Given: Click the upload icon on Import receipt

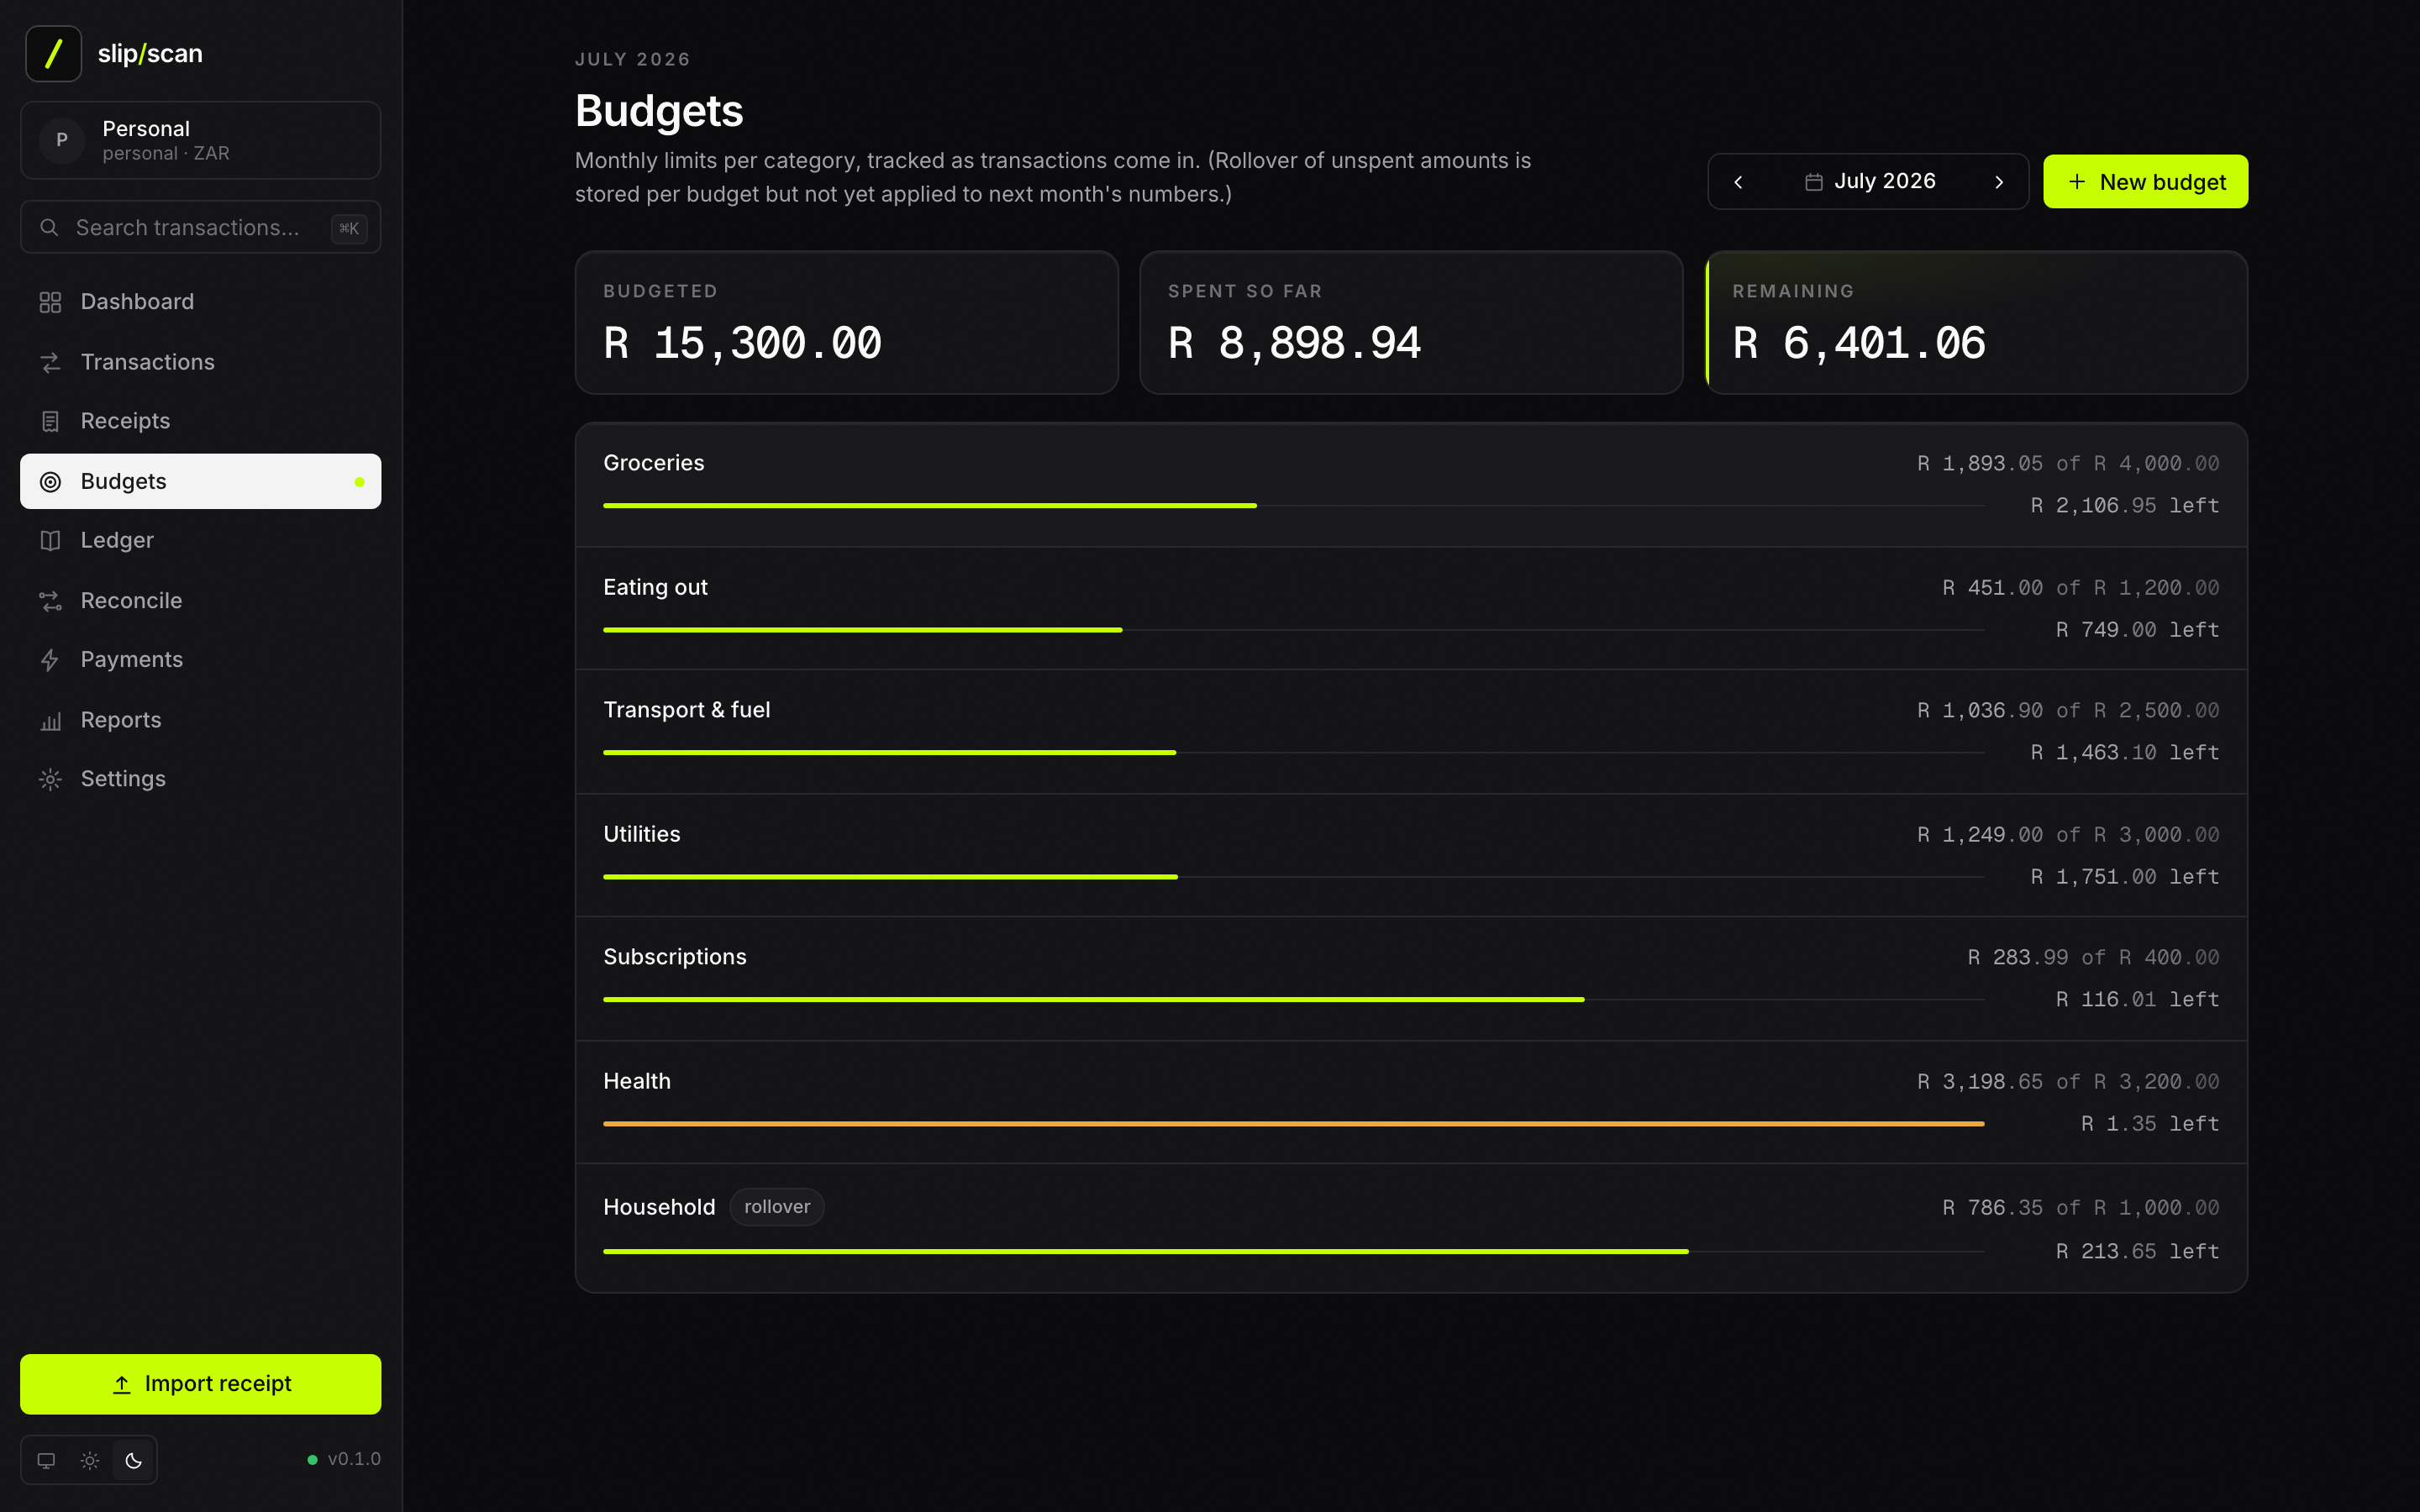Looking at the screenshot, I should coord(121,1385).
